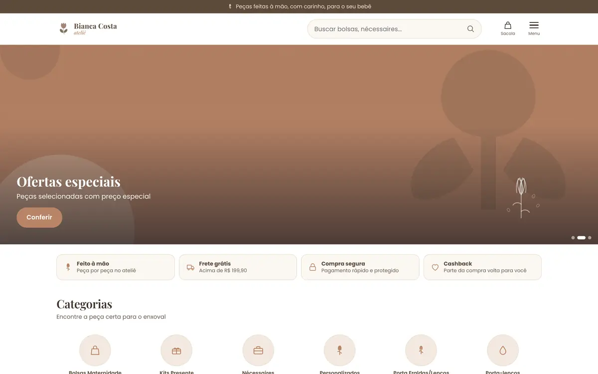Click the 'Feito à mão' flower icon
This screenshot has height=374, width=598.
[x=68, y=267]
